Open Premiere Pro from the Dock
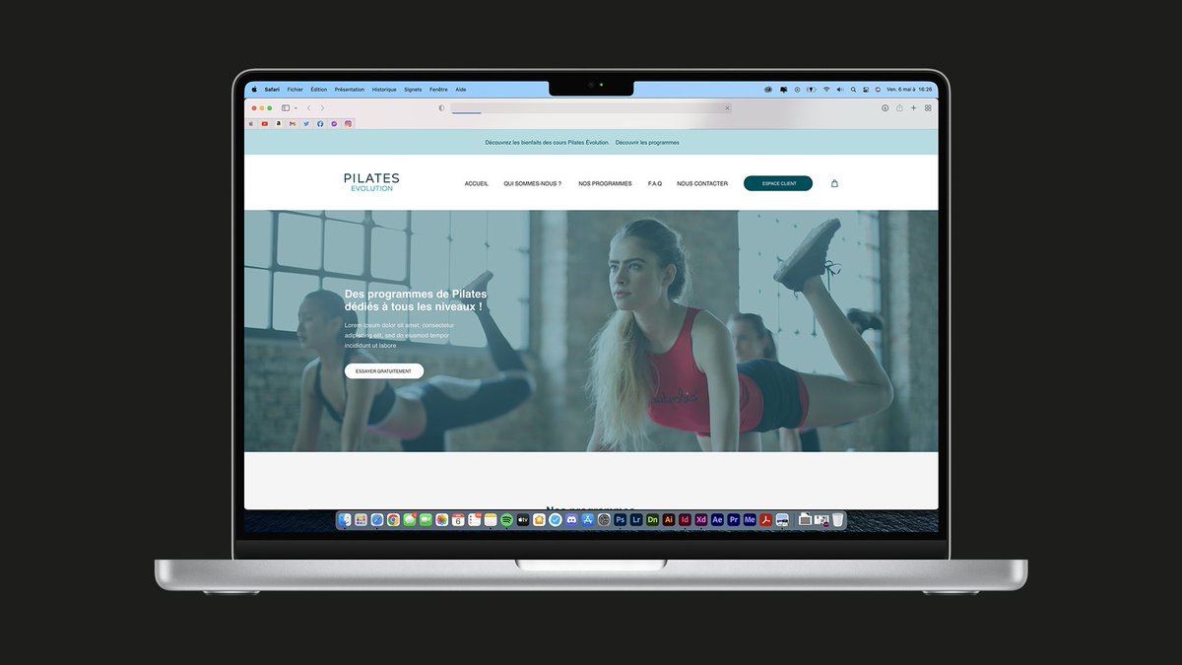Image resolution: width=1182 pixels, height=665 pixels. [x=734, y=519]
